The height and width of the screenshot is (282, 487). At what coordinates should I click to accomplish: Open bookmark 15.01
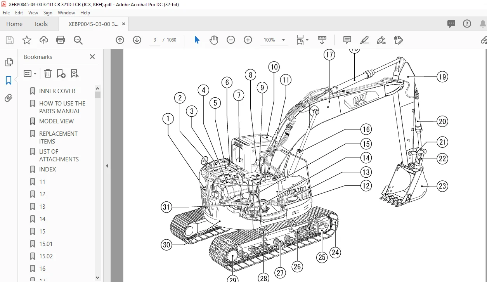(46, 244)
